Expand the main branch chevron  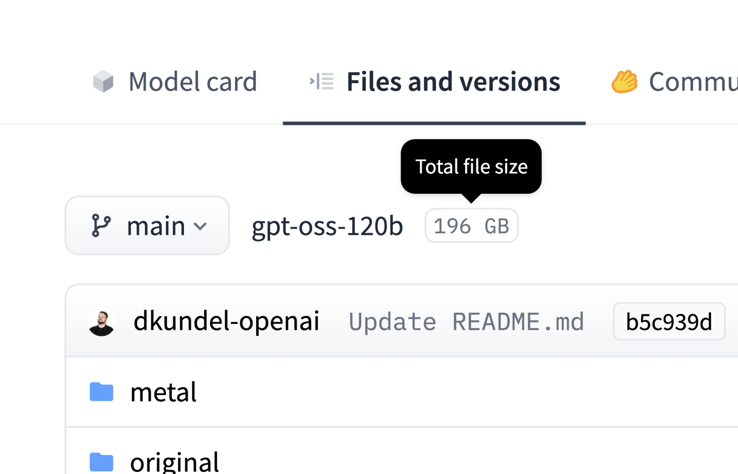click(200, 226)
